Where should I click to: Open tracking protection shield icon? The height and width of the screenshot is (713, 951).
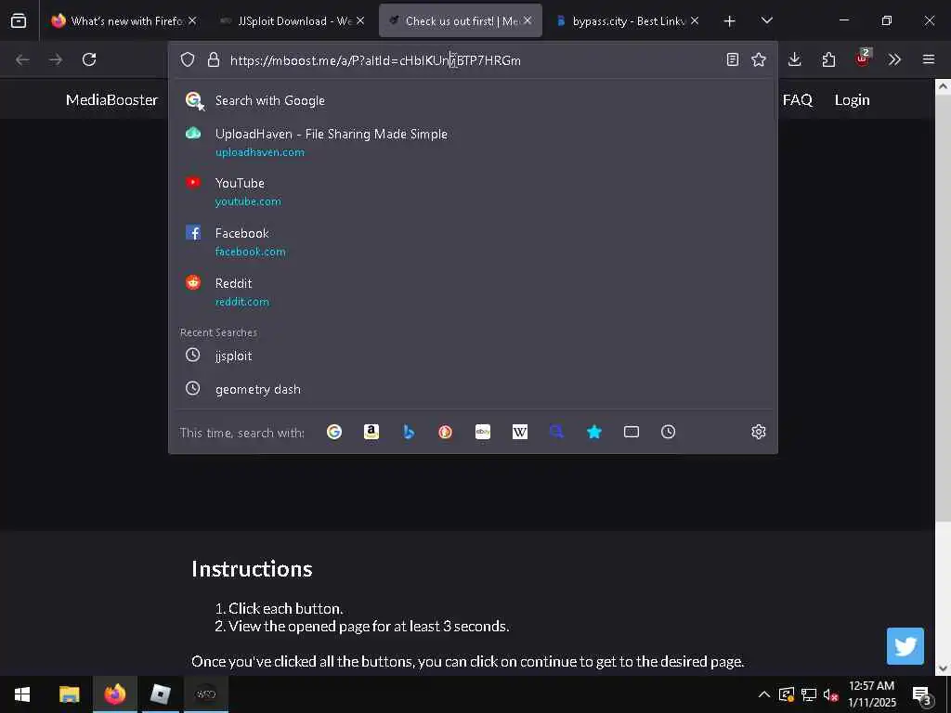click(x=188, y=59)
